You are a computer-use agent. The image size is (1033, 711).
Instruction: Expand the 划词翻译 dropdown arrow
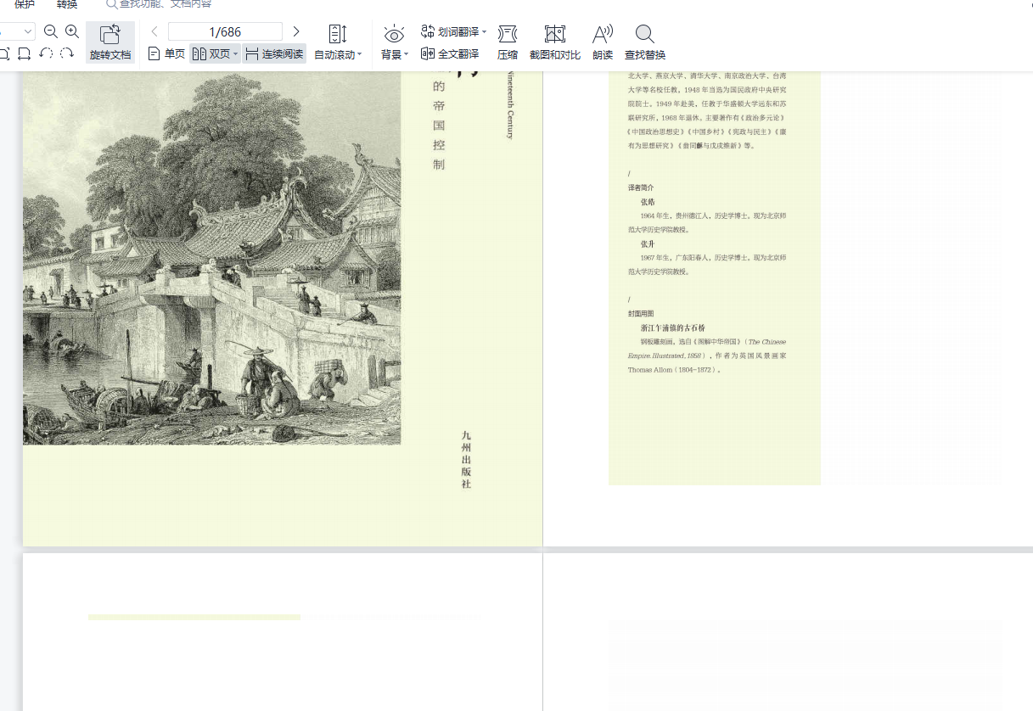(x=485, y=32)
